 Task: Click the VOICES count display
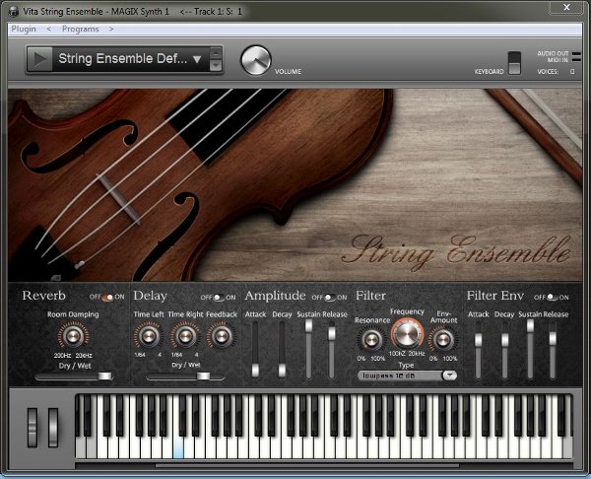pyautogui.click(x=572, y=71)
